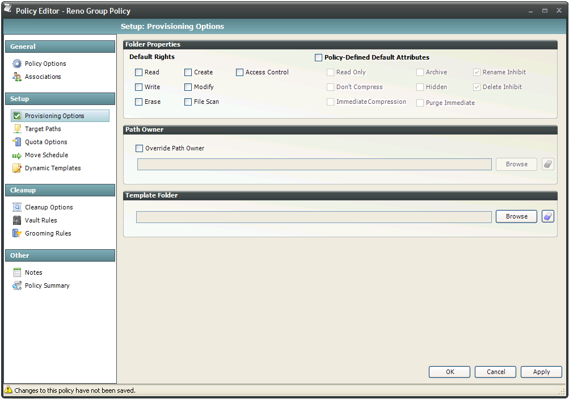This screenshot has height=399, width=569.
Task: Click the Associations people icon
Action: click(17, 77)
